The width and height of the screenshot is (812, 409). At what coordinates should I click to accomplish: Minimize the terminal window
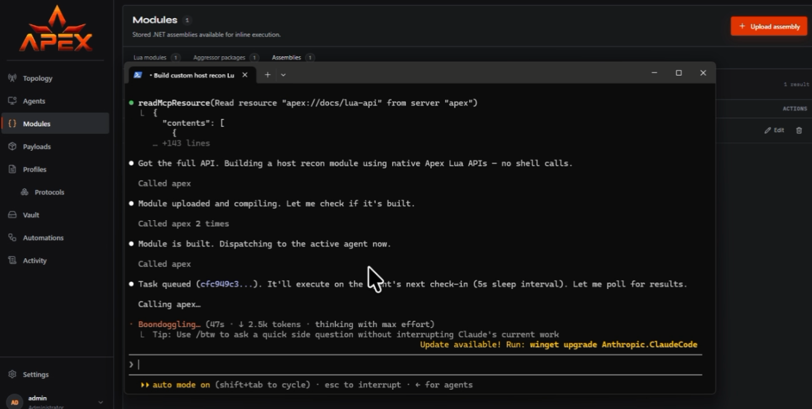click(654, 73)
